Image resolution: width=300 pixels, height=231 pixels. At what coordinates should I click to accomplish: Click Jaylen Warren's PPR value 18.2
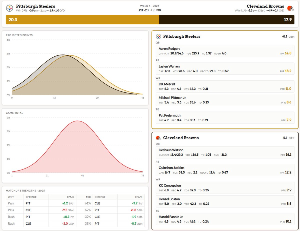click(288, 71)
